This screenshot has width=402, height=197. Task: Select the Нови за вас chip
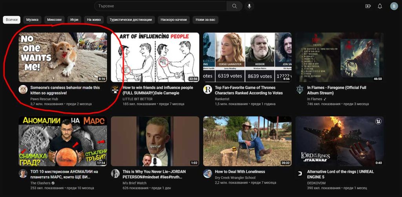(205, 20)
